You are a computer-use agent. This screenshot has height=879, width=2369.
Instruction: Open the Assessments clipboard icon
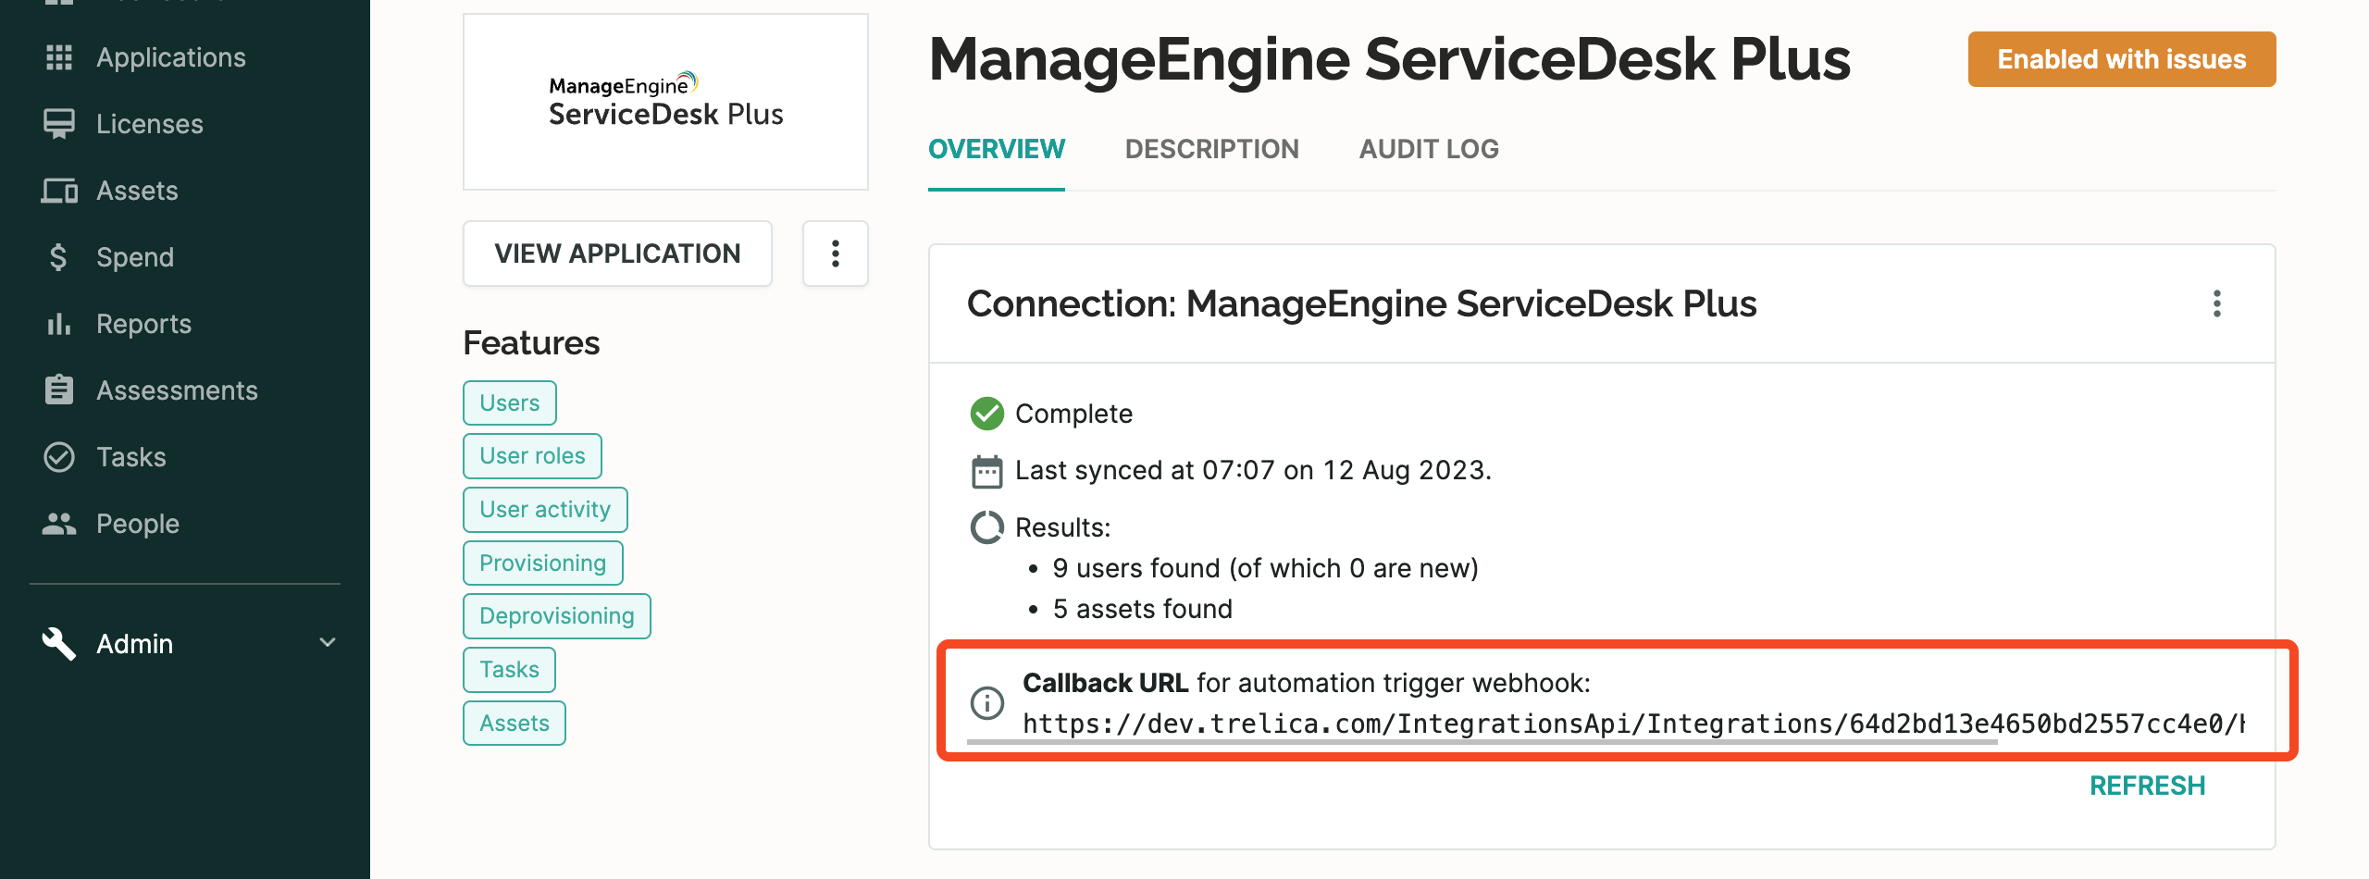59,390
